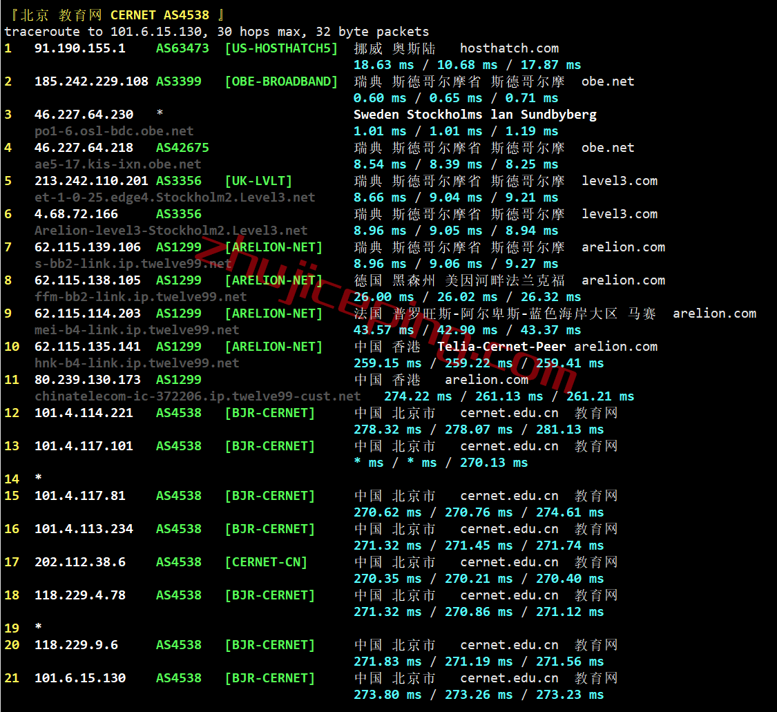
Task: Click hostname po1-6.osl-bdc.obe.net
Action: (x=114, y=131)
